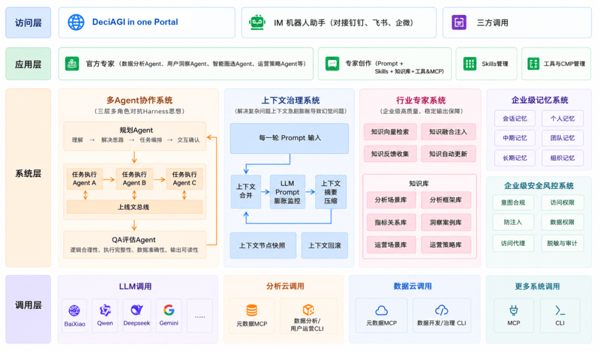Click the purple 三方调用 icon

459,23
